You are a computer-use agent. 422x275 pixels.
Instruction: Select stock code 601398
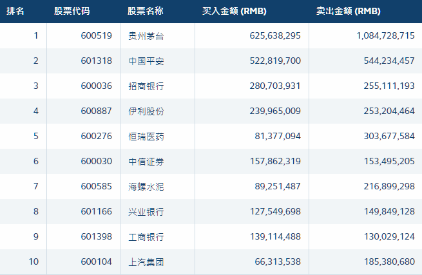[x=97, y=236]
